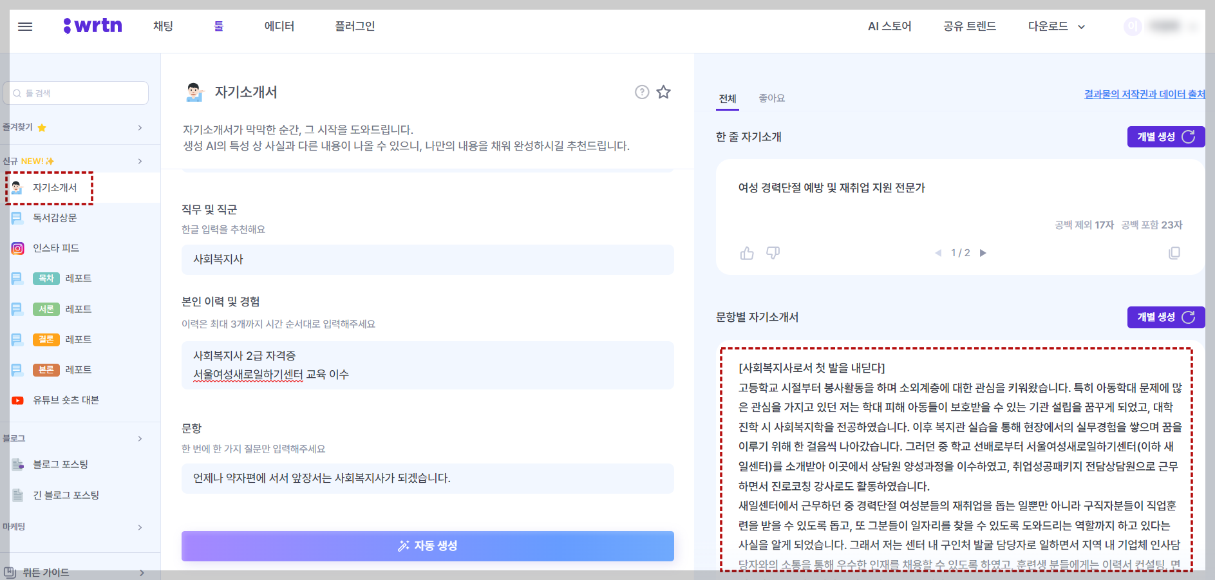Click the 블로그 포스팅 document icon
Viewport: 1215px width, 580px height.
[x=17, y=464]
